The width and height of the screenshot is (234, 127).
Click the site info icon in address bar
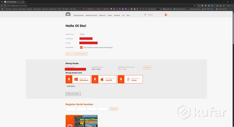click(9, 6)
